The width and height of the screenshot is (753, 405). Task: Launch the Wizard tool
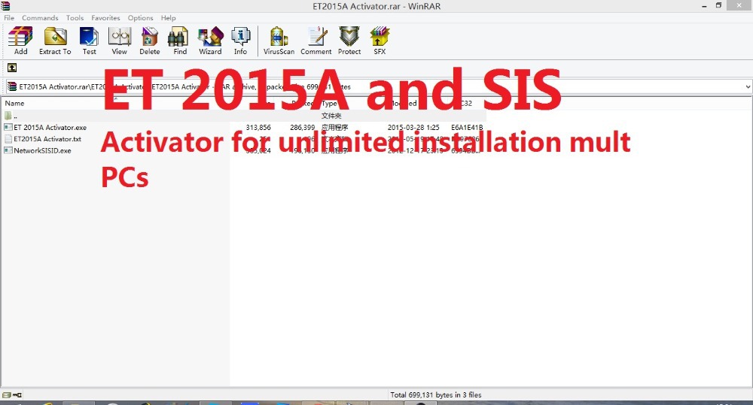coord(210,41)
